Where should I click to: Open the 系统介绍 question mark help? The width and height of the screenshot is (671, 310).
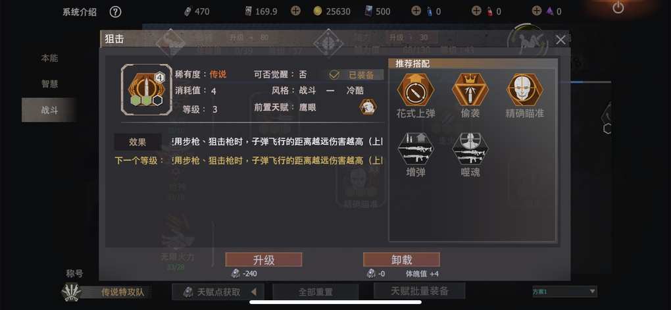(x=115, y=12)
